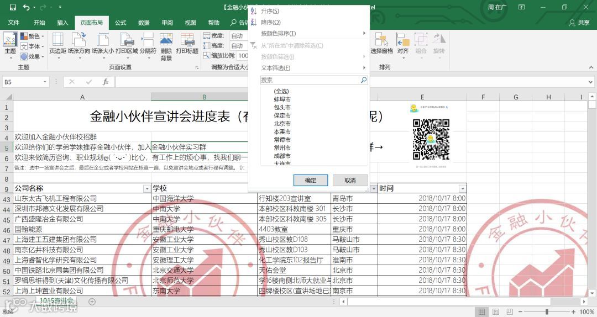Click the 降序 descending sort option
Image resolution: width=597 pixels, height=317 pixels.
271,22
